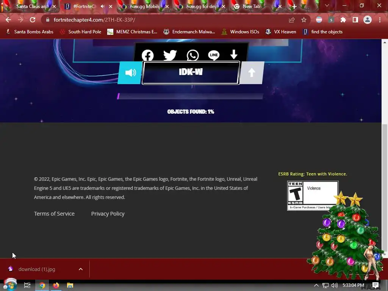The image size is (388, 291).
Task: Open VX Heaven bookmark
Action: coord(281,32)
